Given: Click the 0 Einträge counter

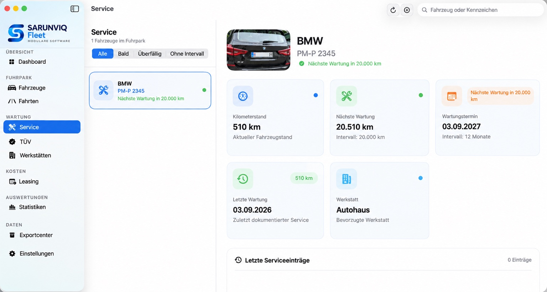Looking at the screenshot, I should (x=520, y=260).
